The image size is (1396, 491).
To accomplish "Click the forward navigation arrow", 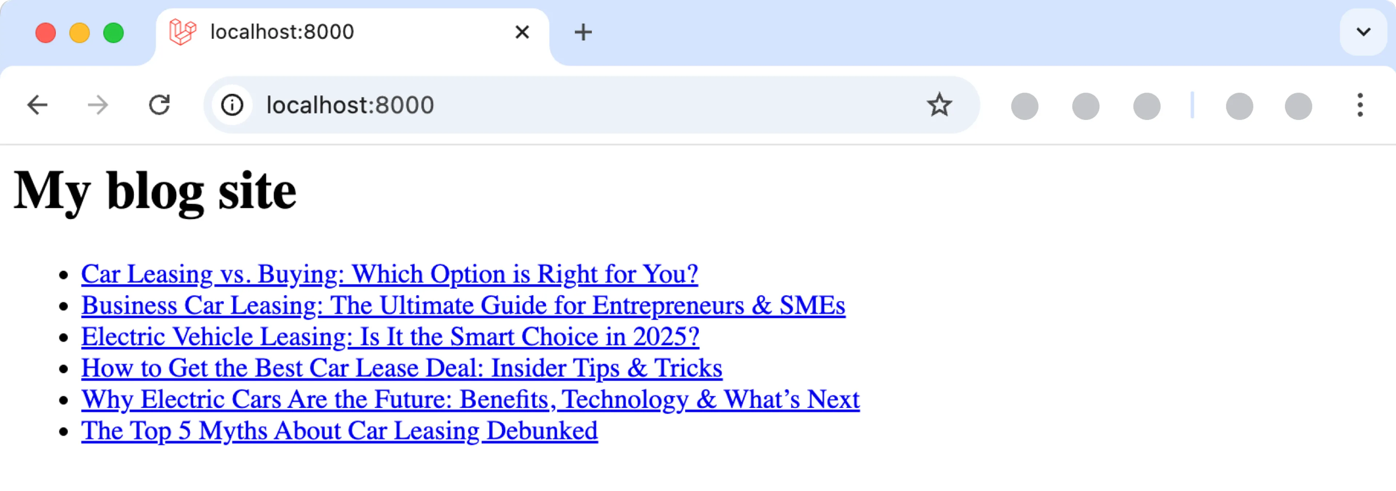I will click(98, 105).
